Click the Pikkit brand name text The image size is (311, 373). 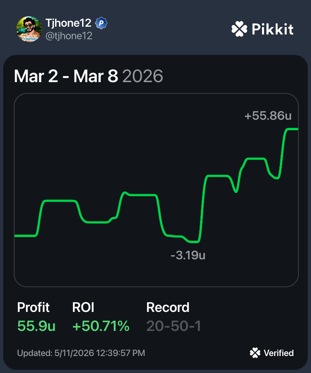(x=273, y=29)
